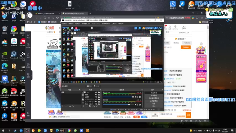Screen dimensions: 236x133
Task: Open 设置 from OBS Controls
Action: (154, 104)
